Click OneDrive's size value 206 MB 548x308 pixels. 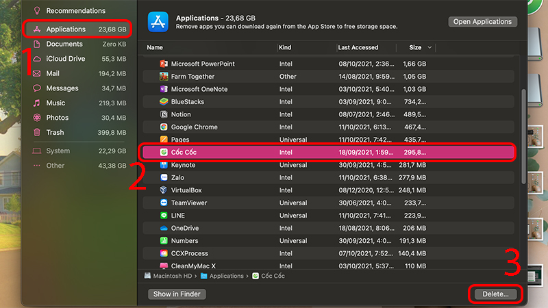(x=414, y=228)
